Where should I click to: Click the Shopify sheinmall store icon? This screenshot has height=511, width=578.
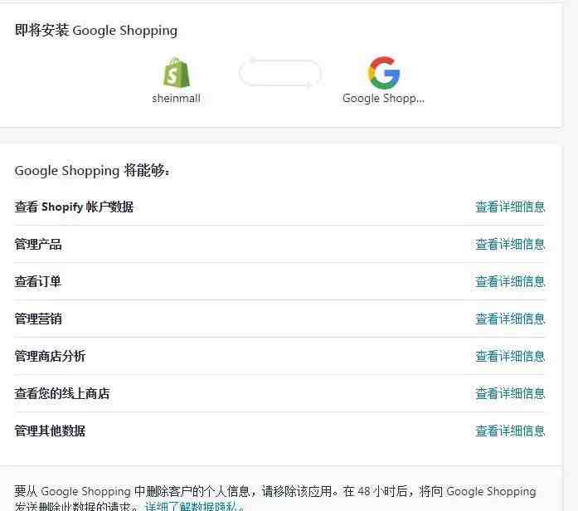pyautogui.click(x=176, y=73)
